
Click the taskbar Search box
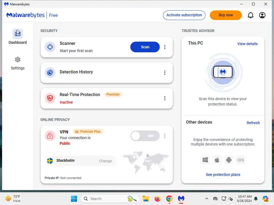coord(110,199)
